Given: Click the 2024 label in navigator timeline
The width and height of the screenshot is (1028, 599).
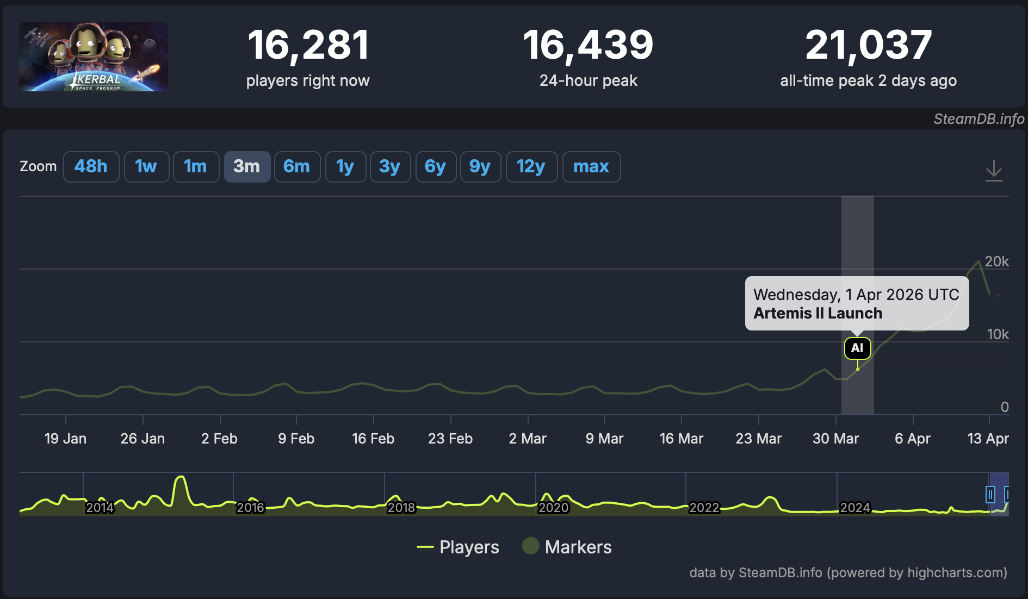Looking at the screenshot, I should [x=855, y=508].
